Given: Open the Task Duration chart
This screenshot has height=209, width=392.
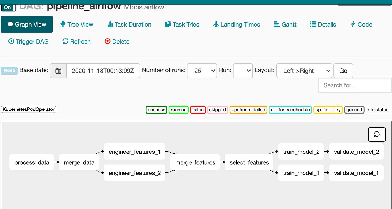Looking at the screenshot, I should click(129, 24).
